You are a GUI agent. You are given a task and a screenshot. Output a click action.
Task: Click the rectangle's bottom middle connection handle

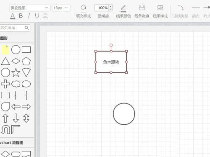[x=111, y=72]
